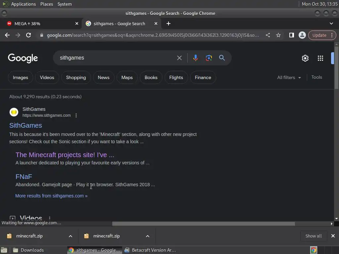This screenshot has width=339, height=254.
Task: Share this page using the share icon
Action: tap(267, 35)
